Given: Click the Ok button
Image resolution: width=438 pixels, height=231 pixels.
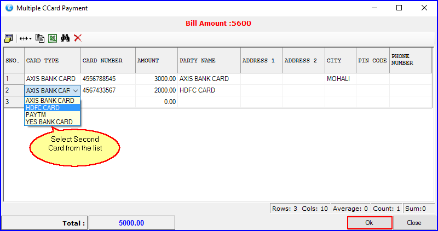Looking at the screenshot, I should [370, 223].
